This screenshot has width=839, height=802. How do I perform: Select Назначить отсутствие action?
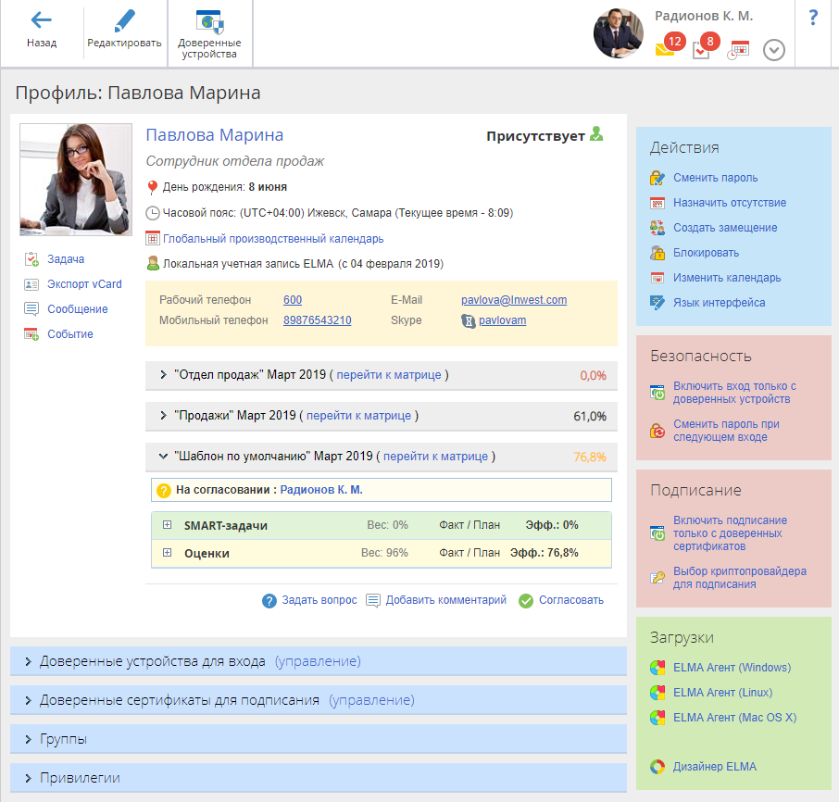[730, 203]
